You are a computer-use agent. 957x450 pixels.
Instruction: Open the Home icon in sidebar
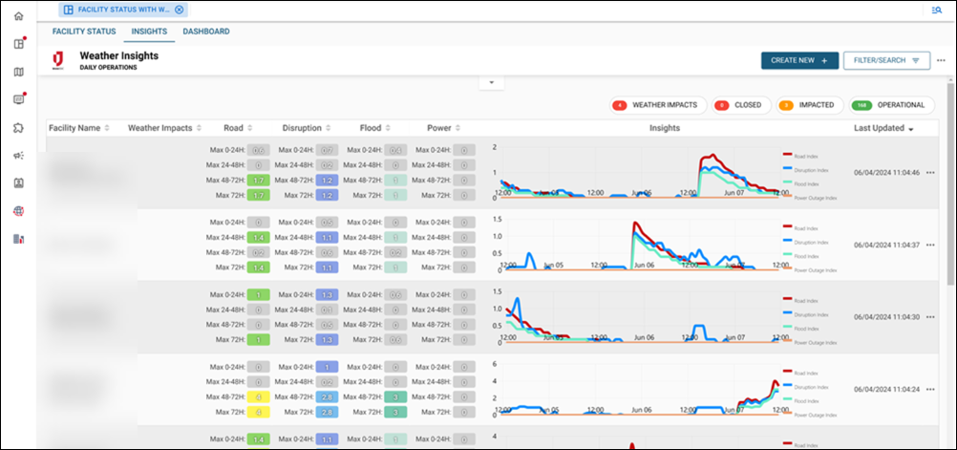18,16
